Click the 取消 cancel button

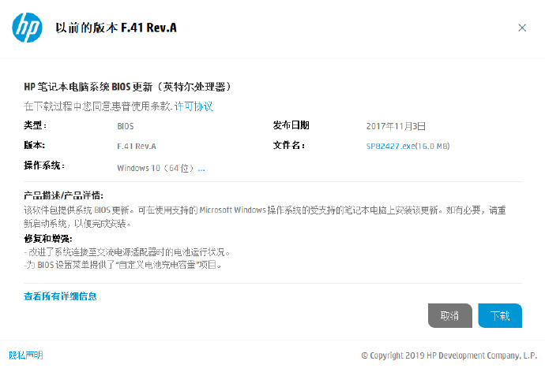click(x=449, y=315)
